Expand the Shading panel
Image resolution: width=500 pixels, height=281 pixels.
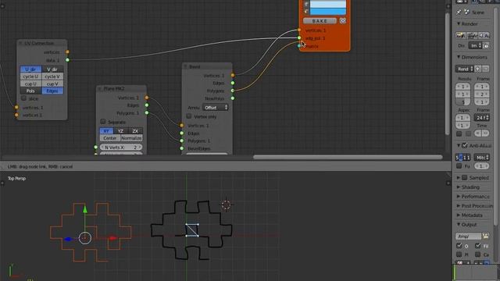point(459,187)
